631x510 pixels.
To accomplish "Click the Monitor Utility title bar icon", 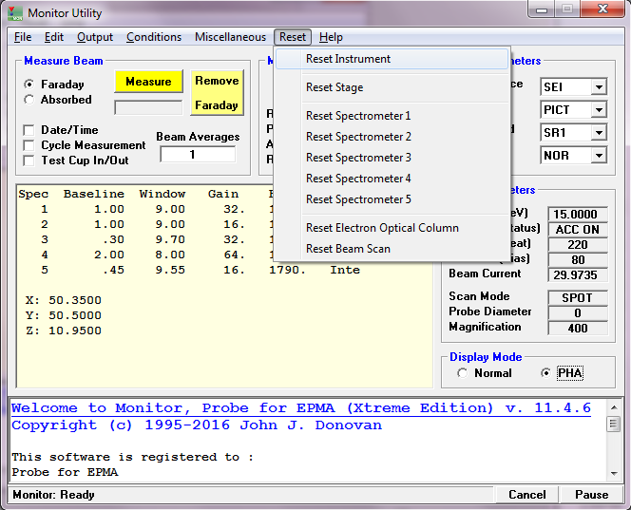I will click(14, 13).
